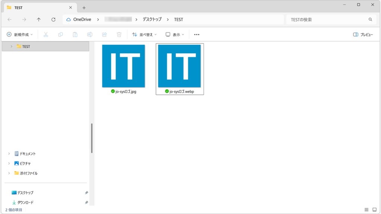Click the Rename icon in toolbar

90,35
